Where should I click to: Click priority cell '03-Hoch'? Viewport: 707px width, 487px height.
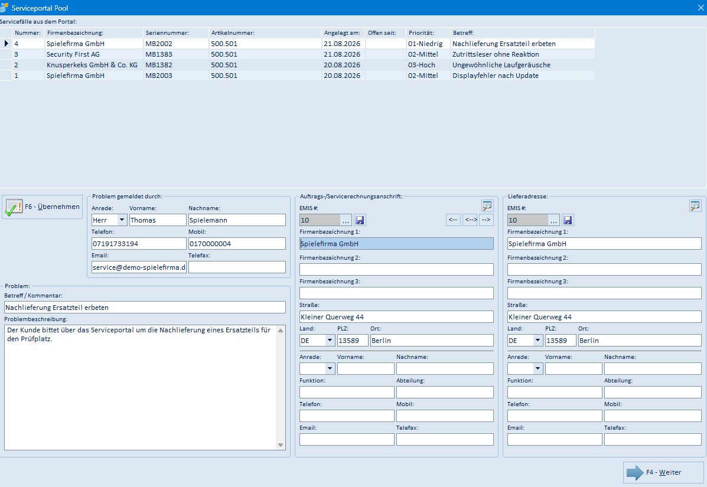pos(428,65)
